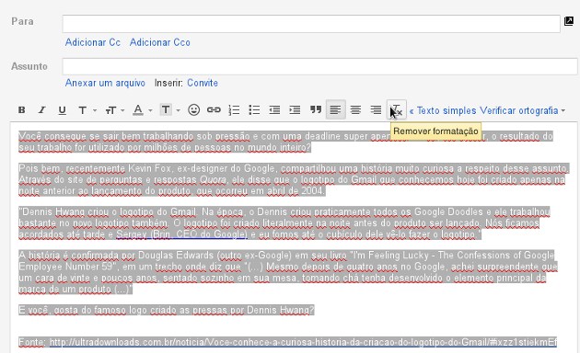Insert a hyperlink with the link icon
This screenshot has height=353, width=580.
pos(214,109)
